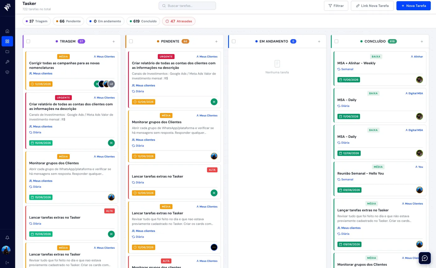The height and width of the screenshot is (268, 436).
Task: Click the 09/06/2026 date on Reunião Semanal card
Action: (x=349, y=190)
